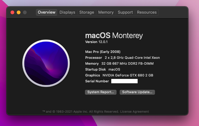Click the Startup Disk value macOS
The image size is (199, 126).
[114, 69]
